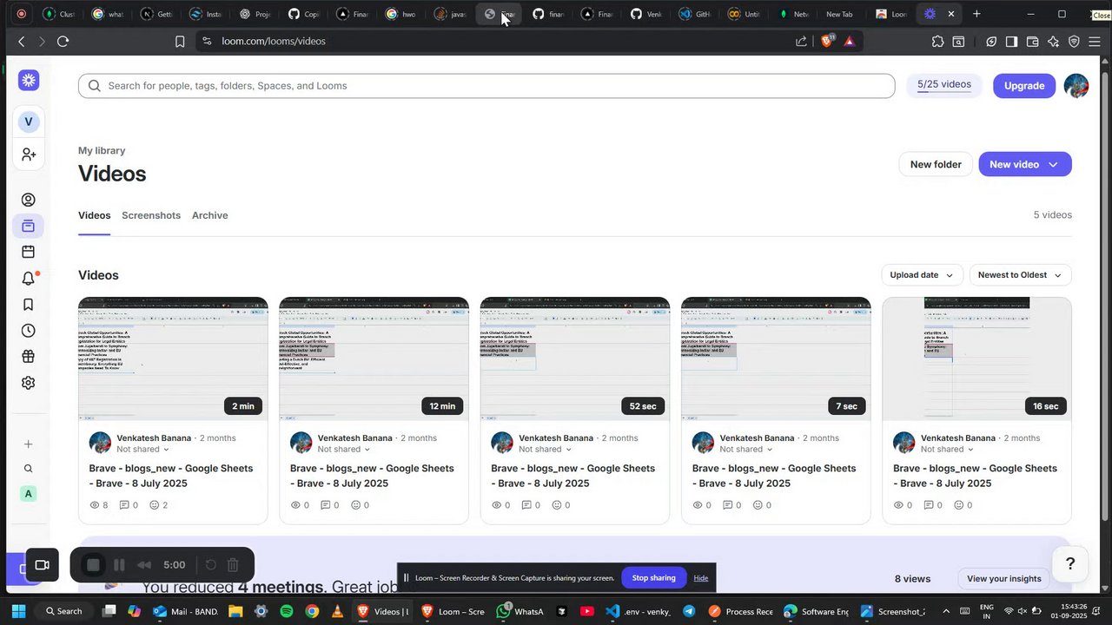1112x625 pixels.
Task: Pause the Loom recording
Action: click(119, 565)
